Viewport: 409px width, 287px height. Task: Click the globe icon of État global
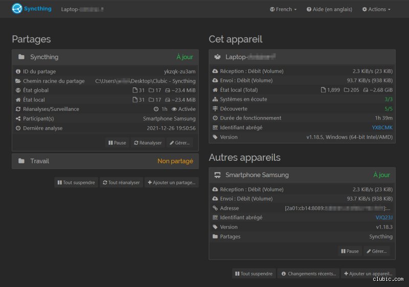tap(18, 90)
